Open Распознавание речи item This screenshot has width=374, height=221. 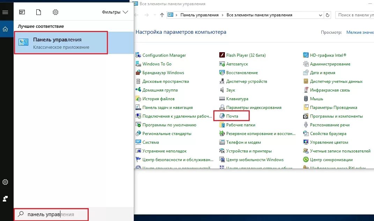[x=326, y=125]
